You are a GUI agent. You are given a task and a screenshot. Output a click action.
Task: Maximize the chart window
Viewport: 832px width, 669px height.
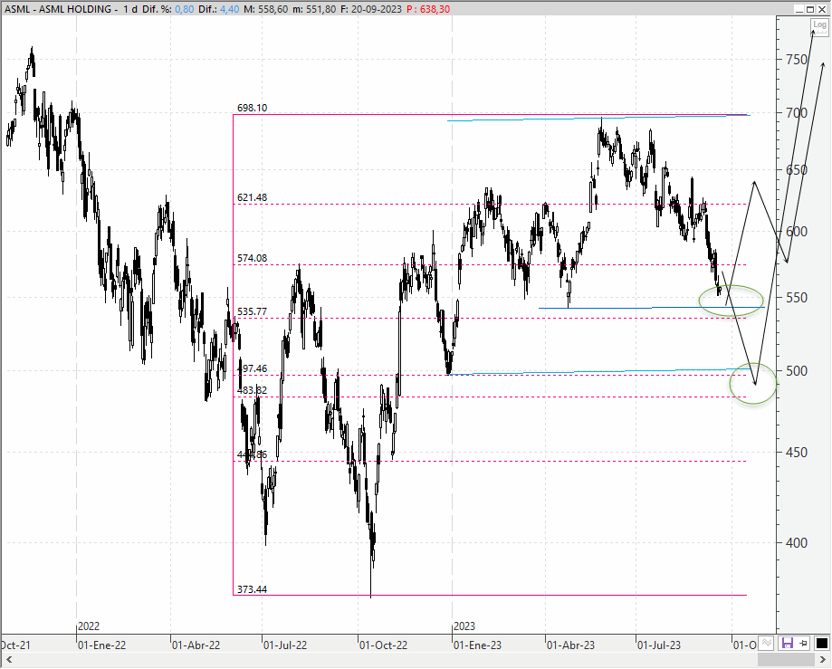[810, 9]
